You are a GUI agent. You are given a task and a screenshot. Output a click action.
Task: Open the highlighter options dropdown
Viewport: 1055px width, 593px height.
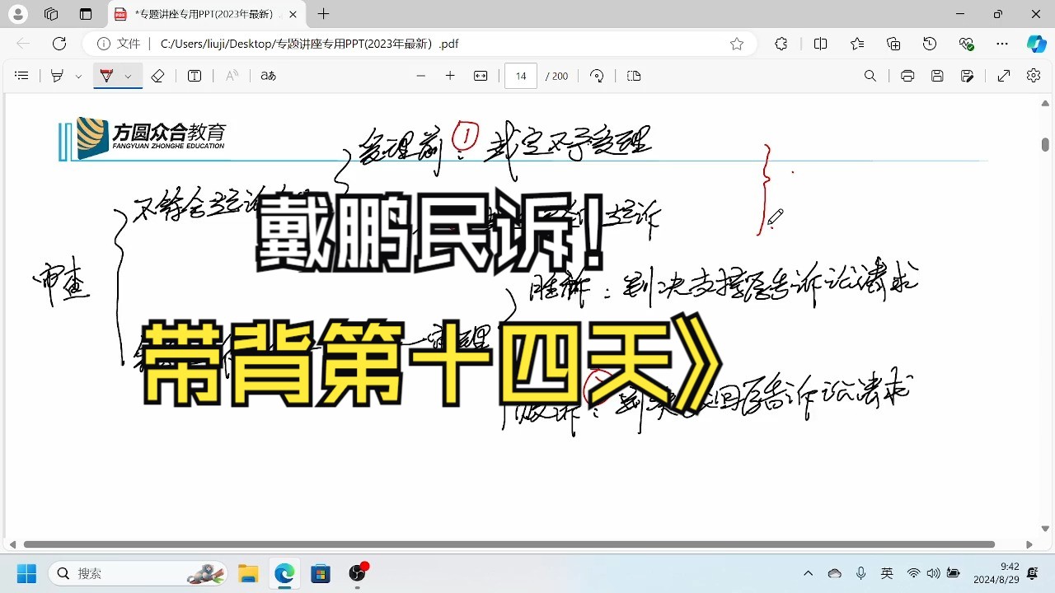pyautogui.click(x=128, y=76)
